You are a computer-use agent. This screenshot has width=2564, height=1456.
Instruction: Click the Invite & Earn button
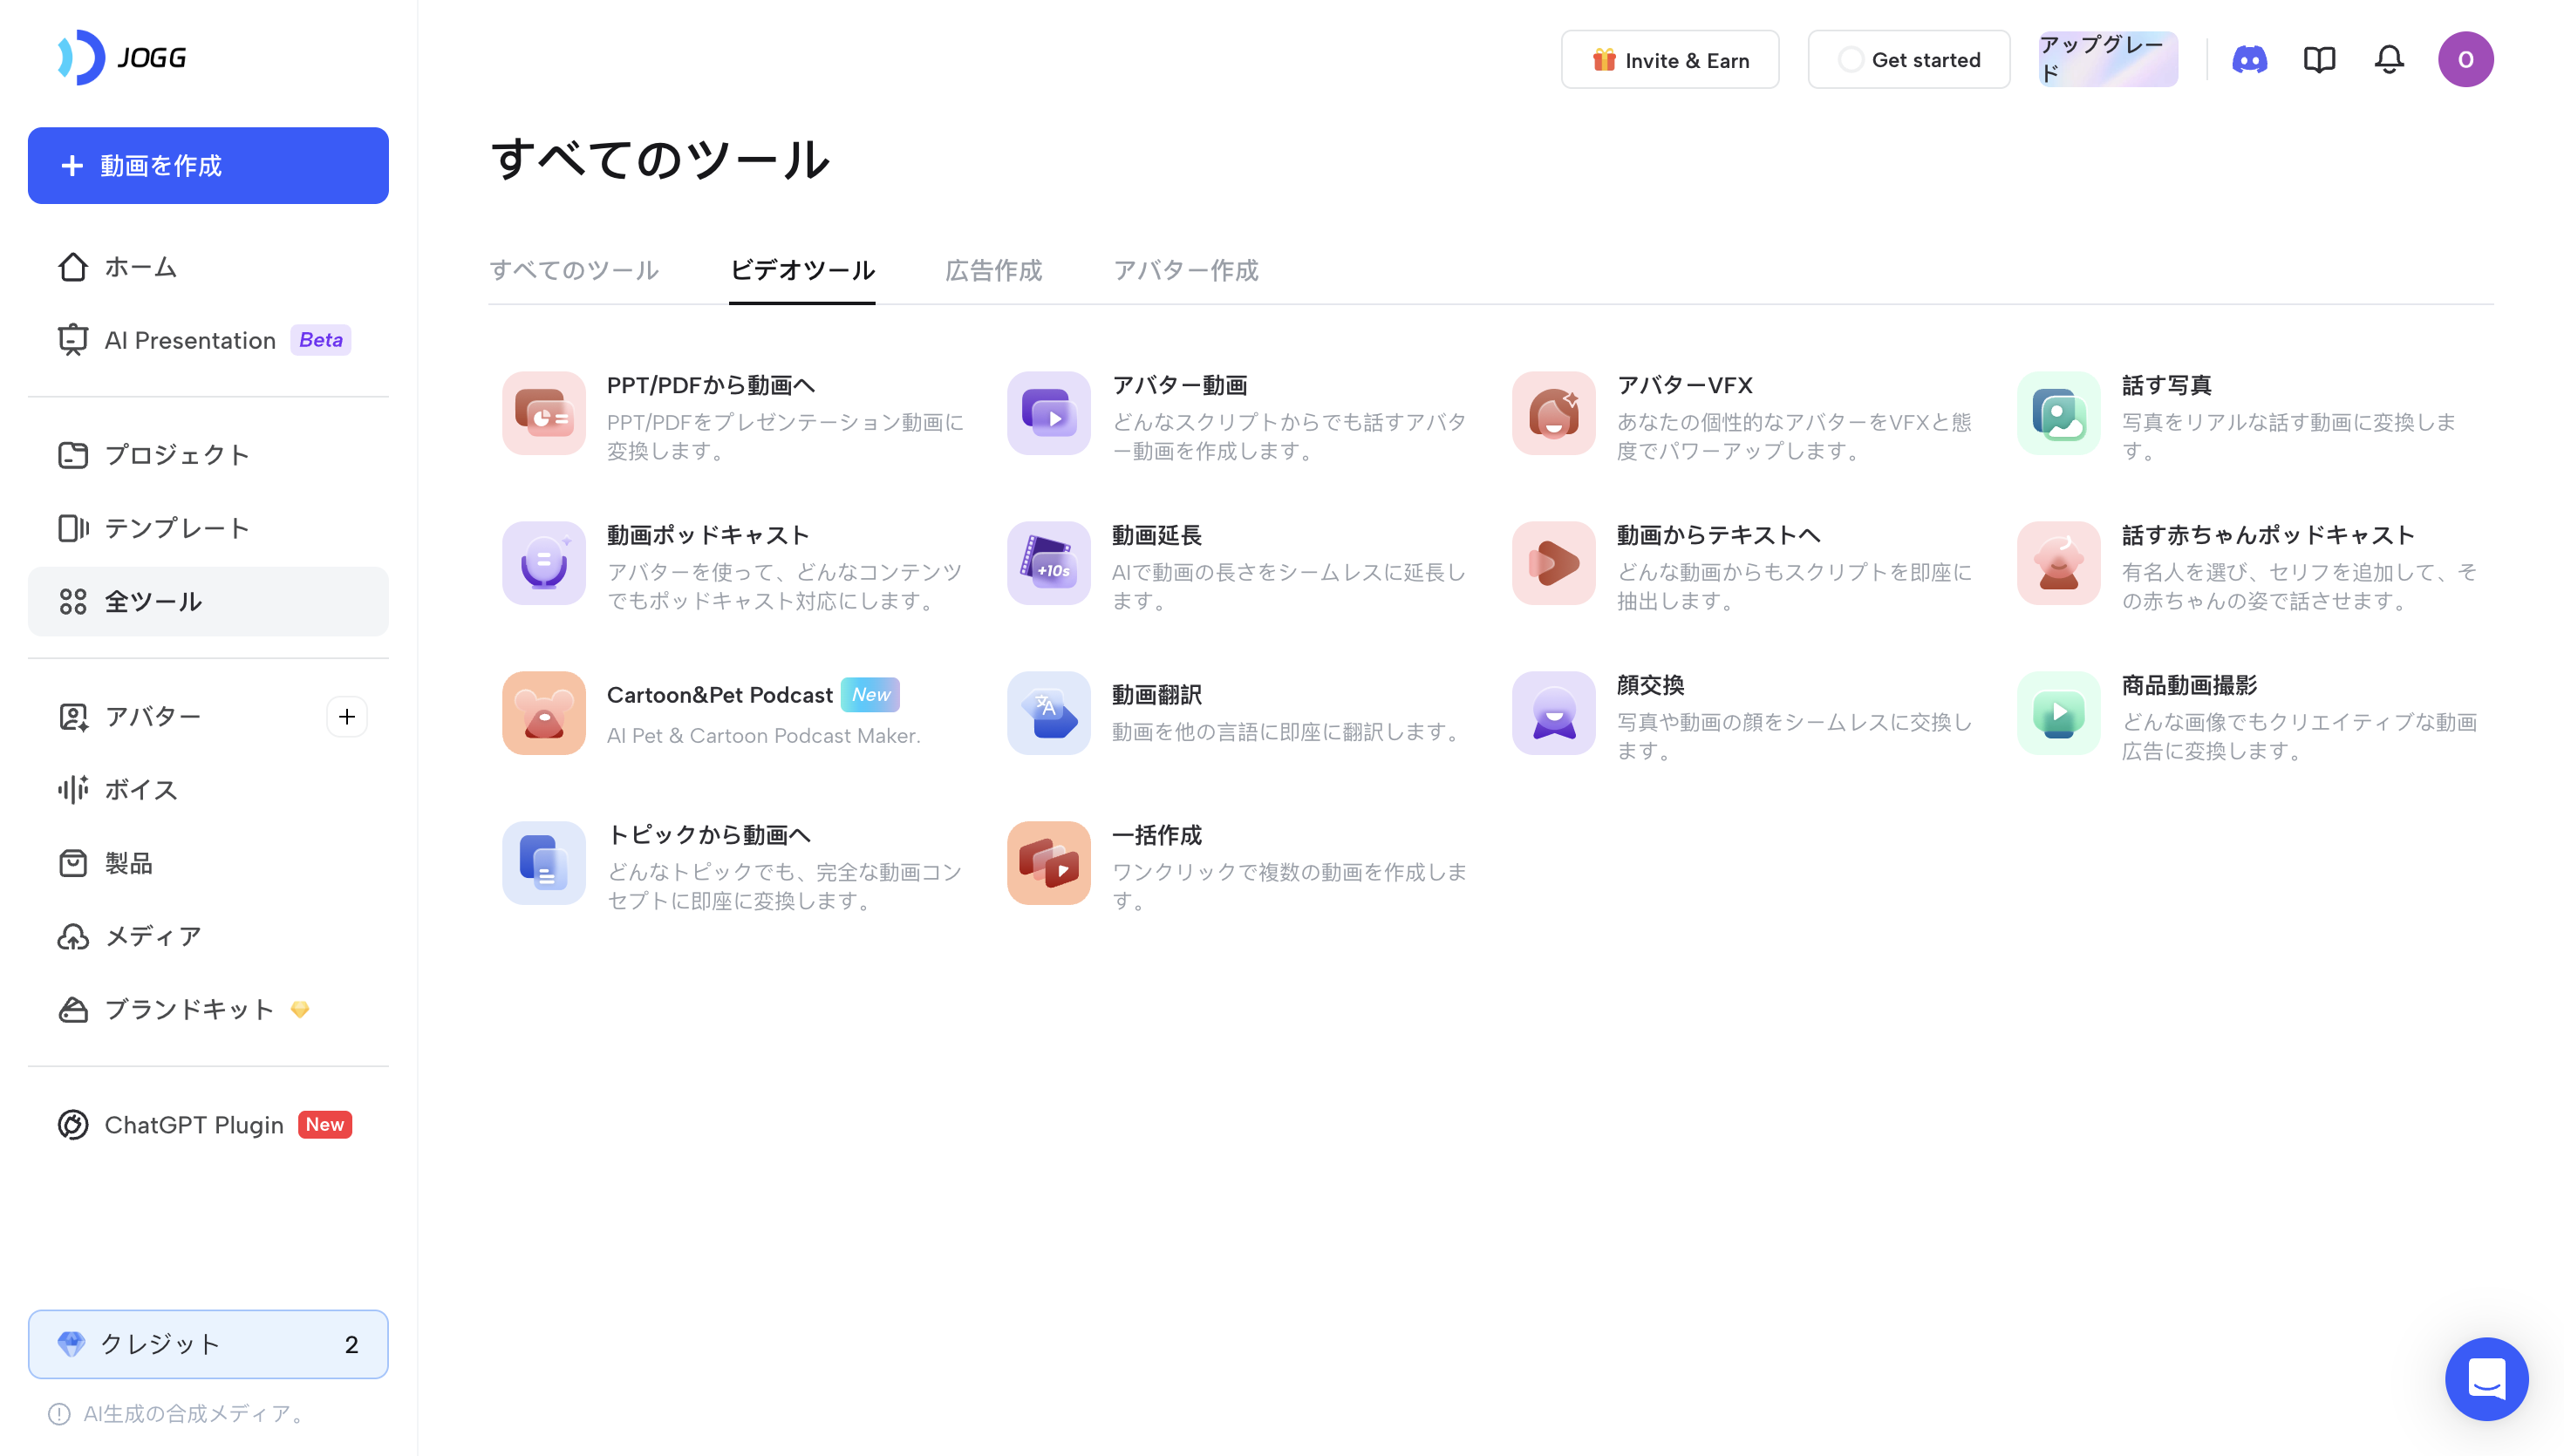1670,60
